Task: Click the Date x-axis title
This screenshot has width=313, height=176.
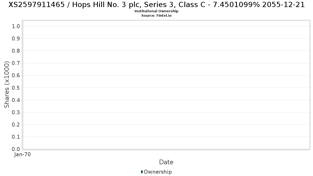Action: [166, 162]
